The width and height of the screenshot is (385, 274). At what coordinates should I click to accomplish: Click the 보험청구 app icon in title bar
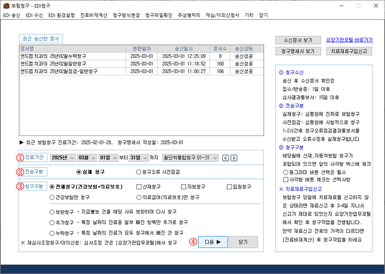tap(6, 6)
